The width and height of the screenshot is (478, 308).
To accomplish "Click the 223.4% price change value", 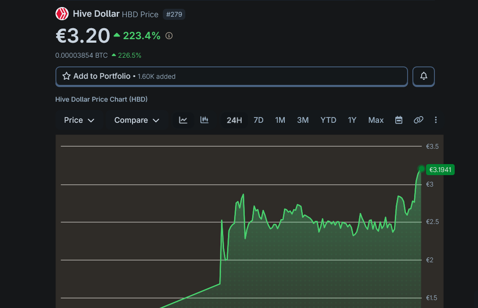I will (x=141, y=36).
